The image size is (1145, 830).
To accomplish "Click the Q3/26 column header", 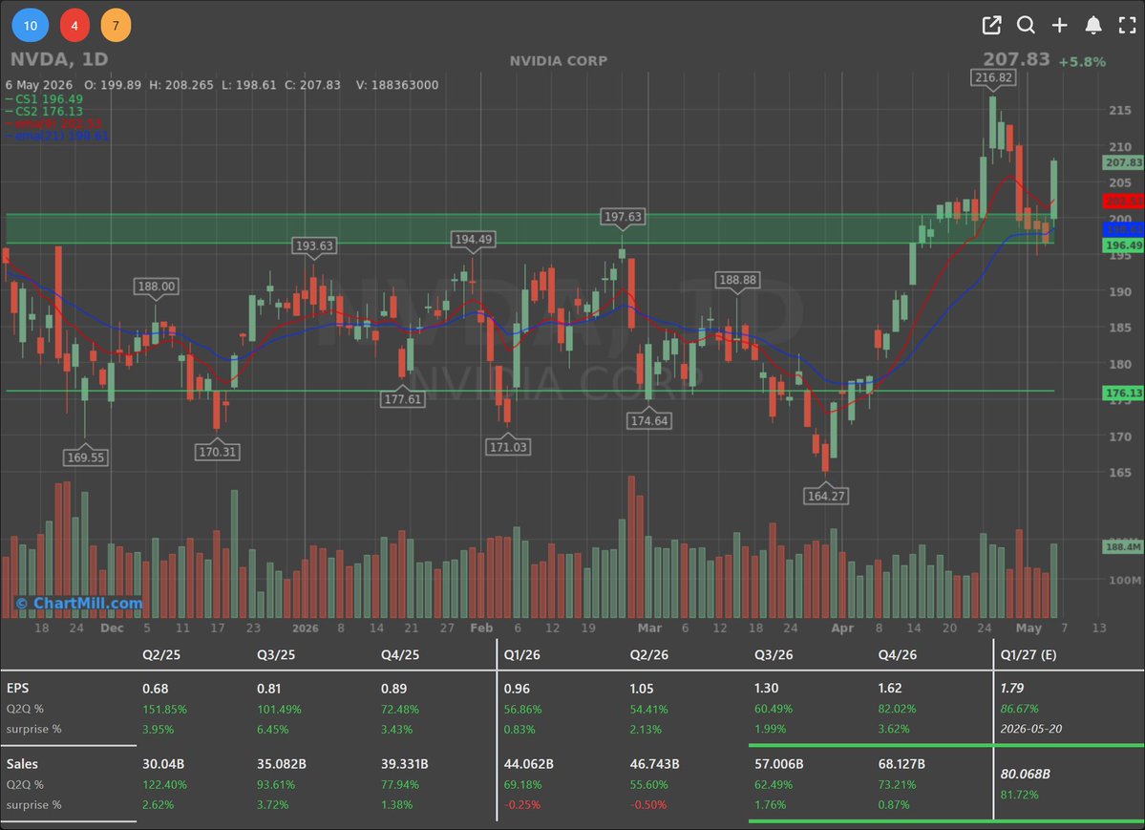I will (x=774, y=654).
